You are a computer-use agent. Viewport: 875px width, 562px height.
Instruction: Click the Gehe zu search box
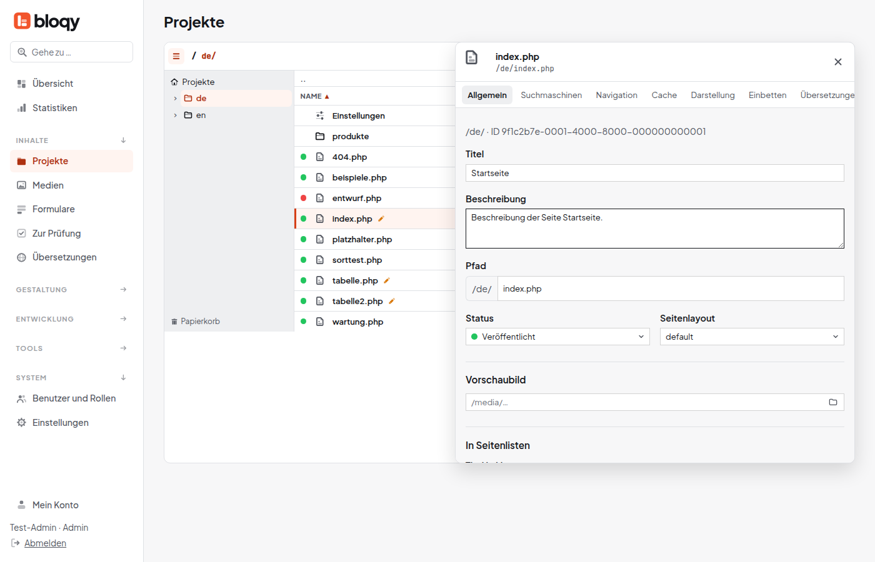[x=71, y=52]
